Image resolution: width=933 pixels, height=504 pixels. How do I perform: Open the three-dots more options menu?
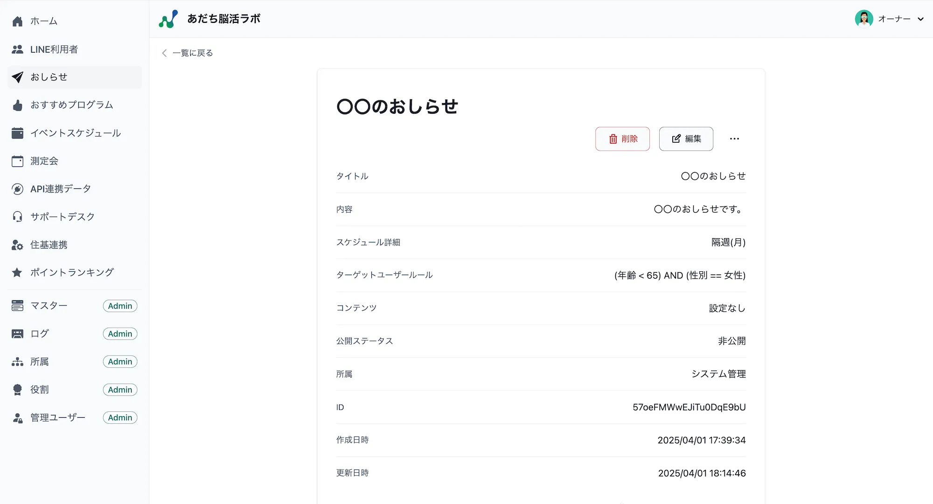(734, 139)
